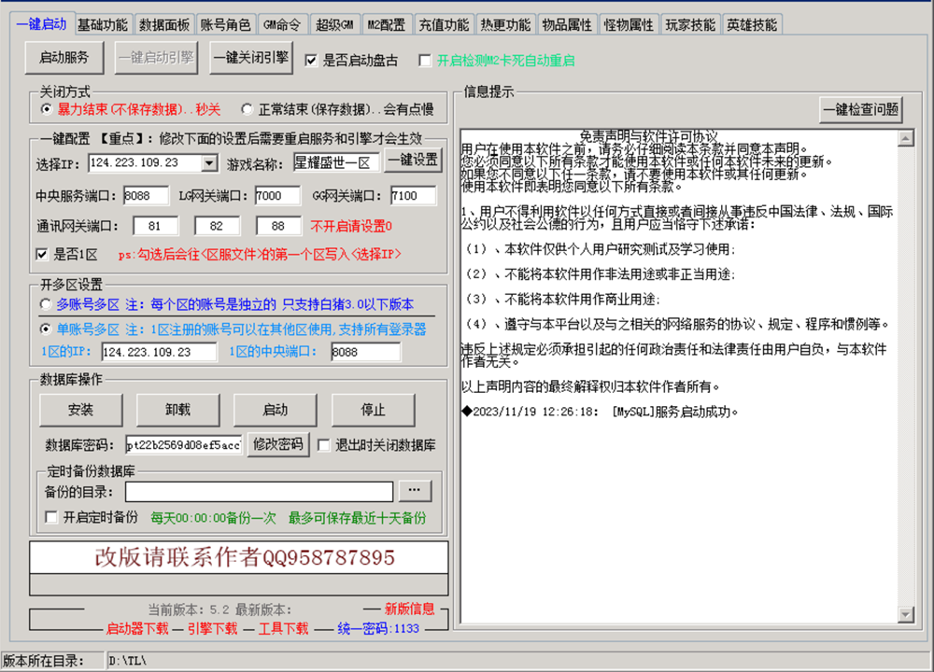Enable 开启检测M2卡死自动重启 checkbox
This screenshot has width=934, height=672.
pyautogui.click(x=425, y=61)
